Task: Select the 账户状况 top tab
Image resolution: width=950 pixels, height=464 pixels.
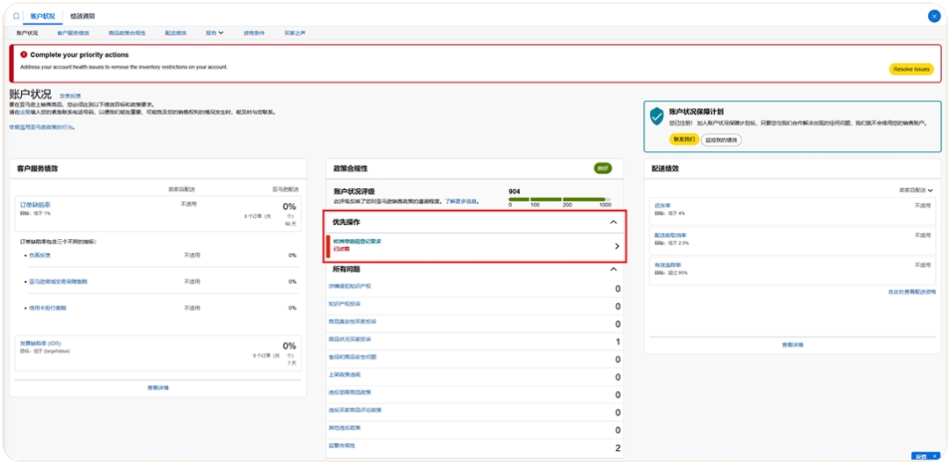Action: click(42, 17)
